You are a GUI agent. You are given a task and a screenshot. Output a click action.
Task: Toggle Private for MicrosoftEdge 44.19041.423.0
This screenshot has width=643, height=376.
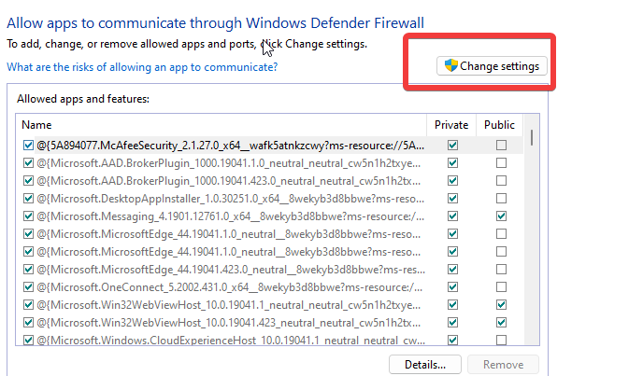coord(452,269)
